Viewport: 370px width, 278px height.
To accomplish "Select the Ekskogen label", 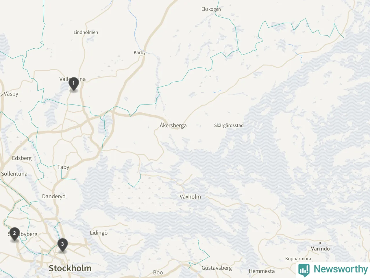I will pos(211,9).
